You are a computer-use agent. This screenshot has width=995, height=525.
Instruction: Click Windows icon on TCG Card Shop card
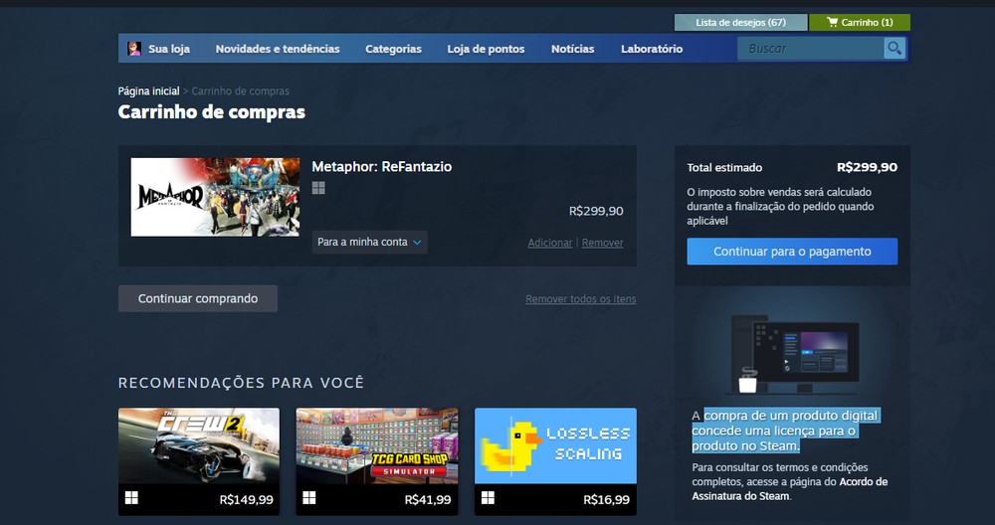(309, 498)
